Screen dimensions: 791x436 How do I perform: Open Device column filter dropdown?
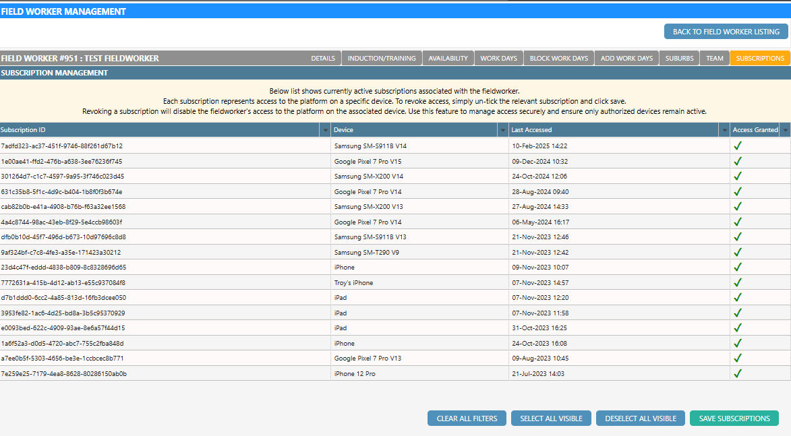click(x=502, y=130)
